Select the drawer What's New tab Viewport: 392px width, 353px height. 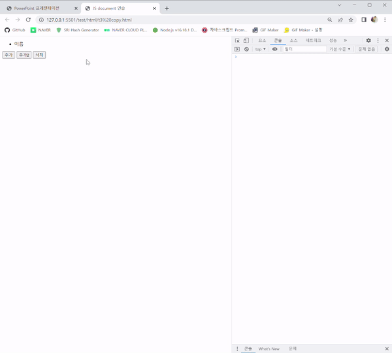269,348
